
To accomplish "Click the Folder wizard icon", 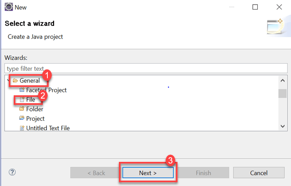I will (22, 109).
